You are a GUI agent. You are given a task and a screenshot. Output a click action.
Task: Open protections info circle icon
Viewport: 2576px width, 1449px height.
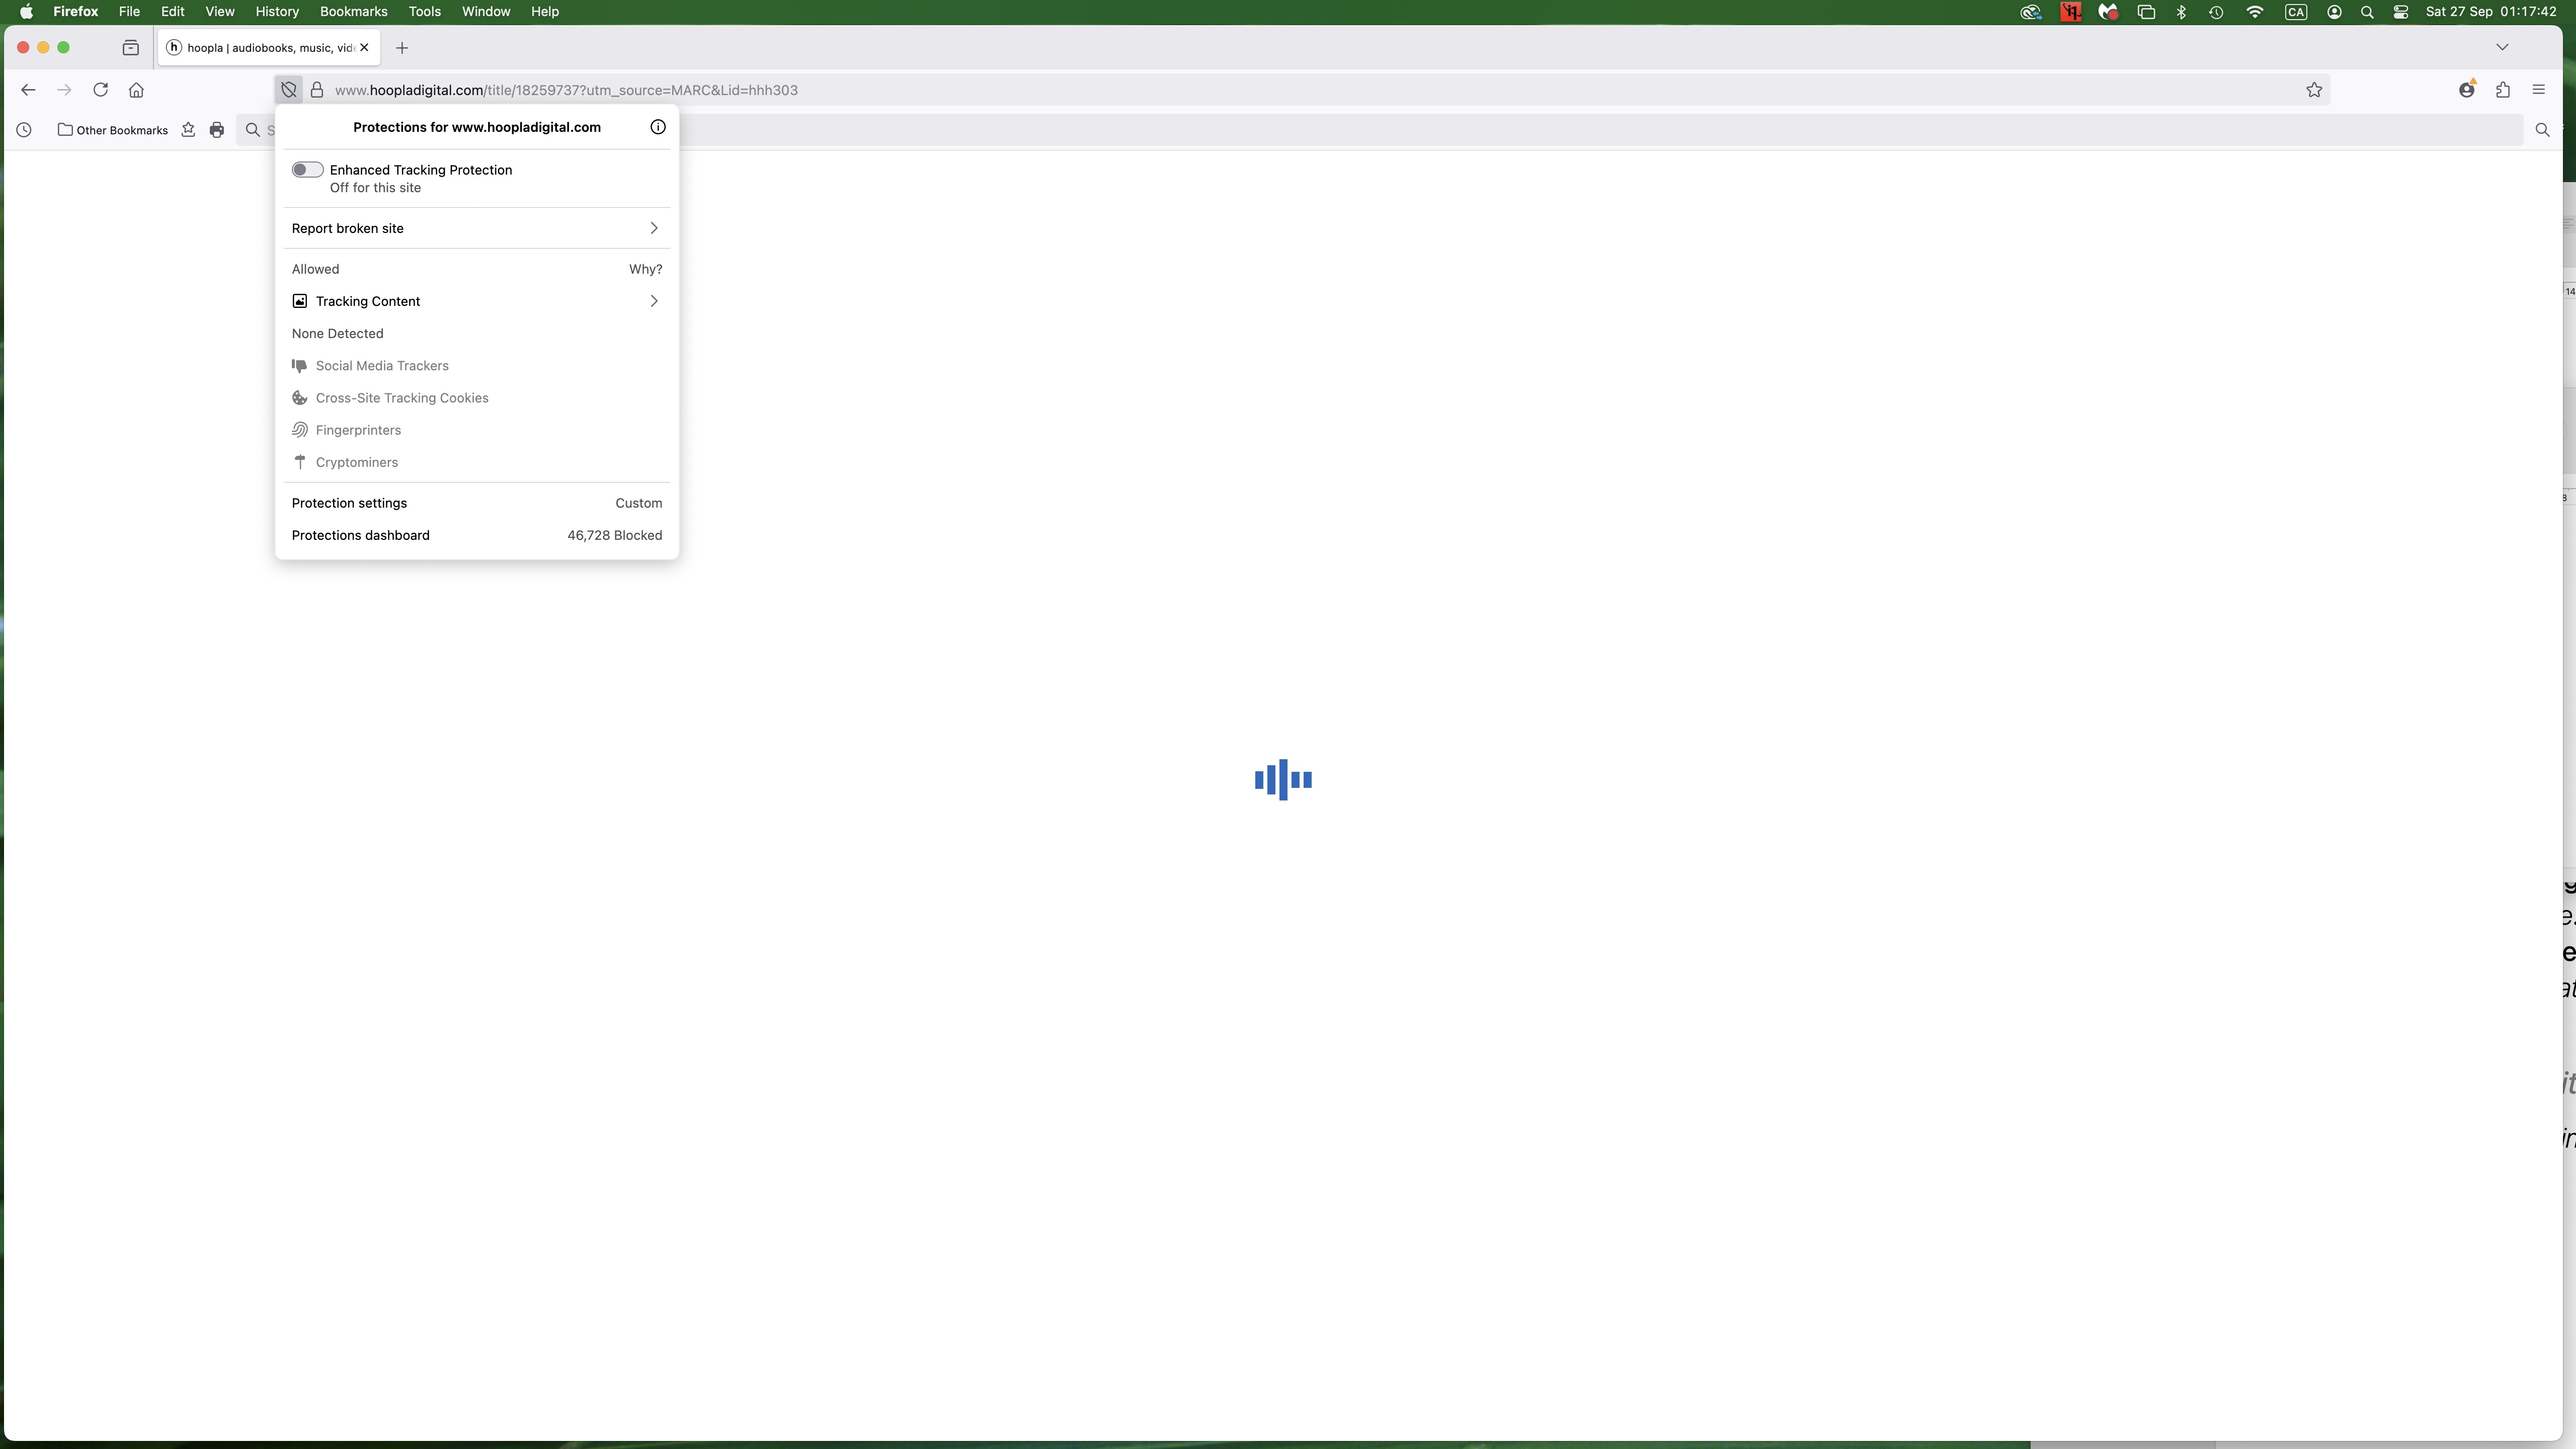click(657, 127)
